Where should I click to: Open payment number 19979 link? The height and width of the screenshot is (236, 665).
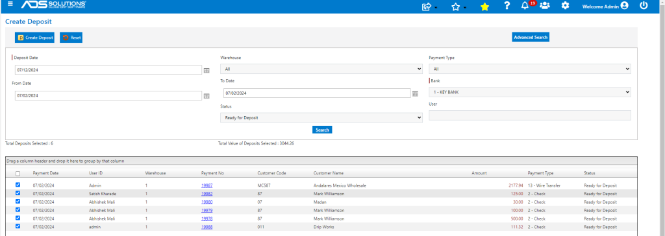[x=207, y=210]
